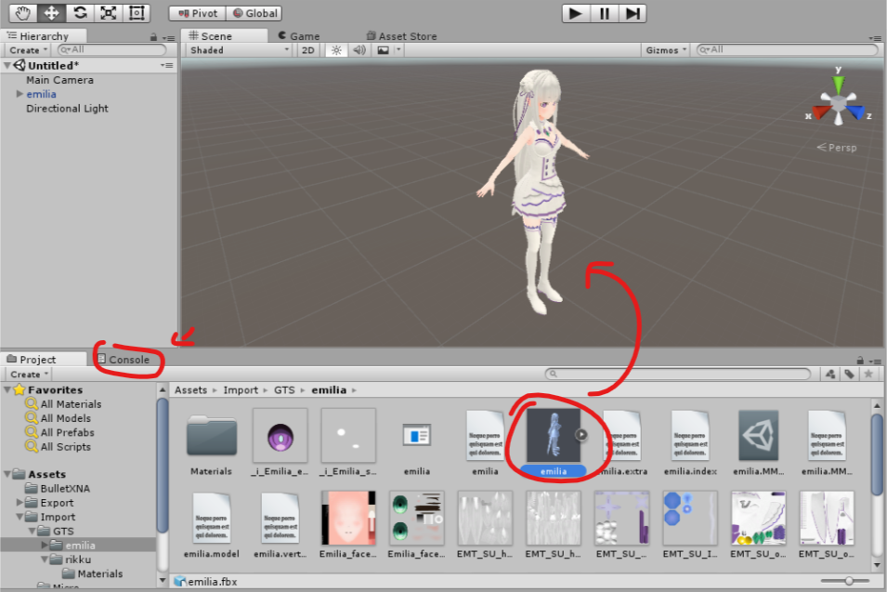The image size is (887, 592).
Task: Click the Step frame button
Action: point(633,14)
